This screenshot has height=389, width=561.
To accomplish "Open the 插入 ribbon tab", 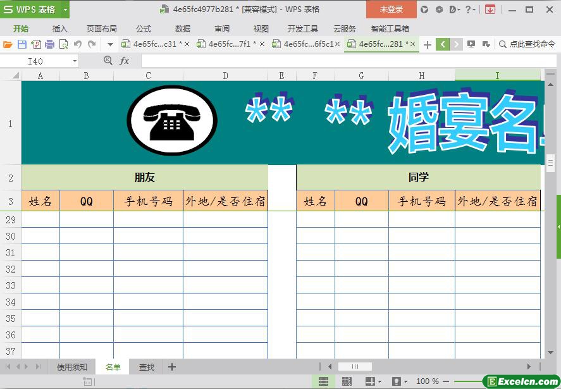I will 59,28.
